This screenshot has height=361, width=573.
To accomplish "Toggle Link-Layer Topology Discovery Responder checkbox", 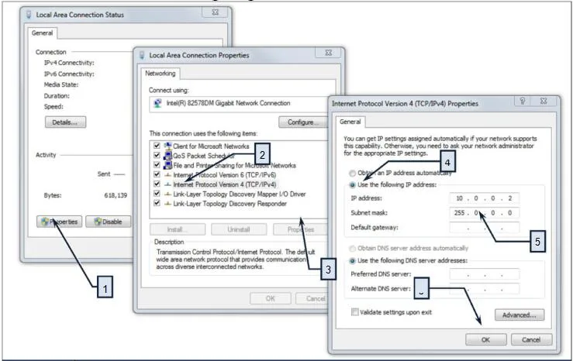I will point(158,204).
